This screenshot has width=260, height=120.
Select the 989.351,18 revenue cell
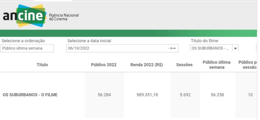point(147,95)
